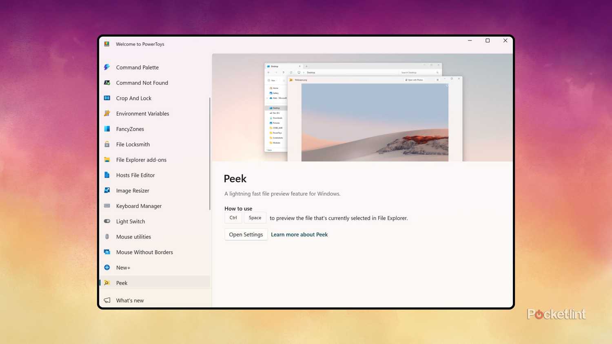Open Image Resizer via its icon
This screenshot has width=612, height=344.
tap(107, 190)
